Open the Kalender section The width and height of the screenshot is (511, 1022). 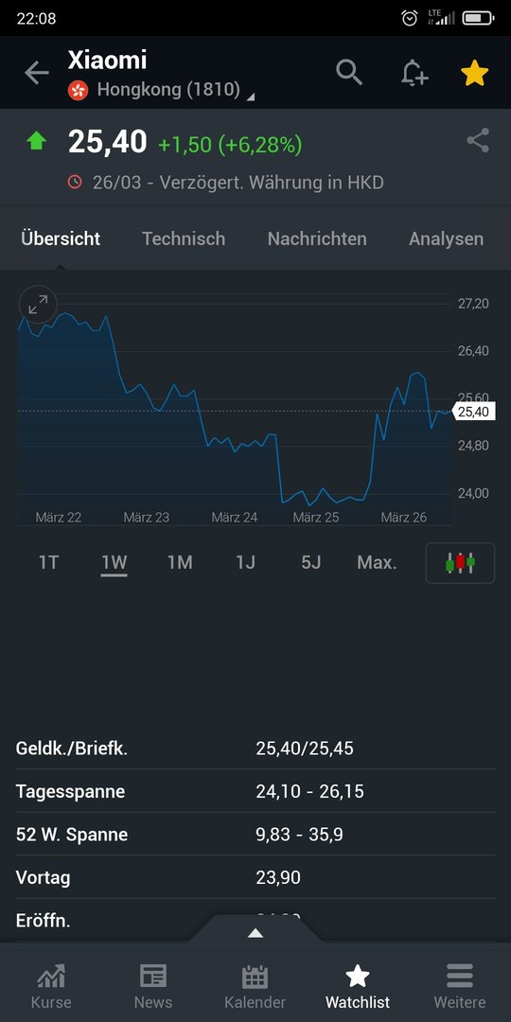tap(255, 985)
